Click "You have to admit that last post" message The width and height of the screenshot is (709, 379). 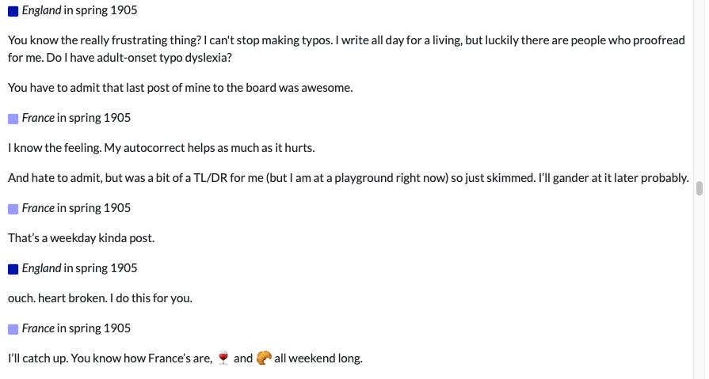coord(181,88)
